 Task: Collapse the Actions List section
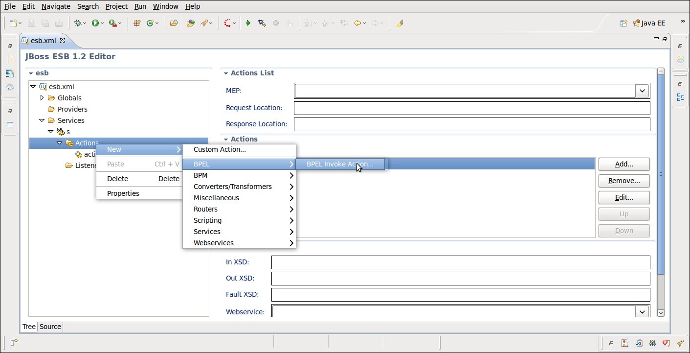click(226, 73)
